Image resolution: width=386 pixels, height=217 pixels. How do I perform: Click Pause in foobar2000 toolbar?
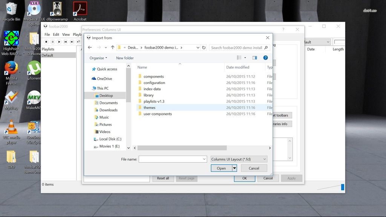pos(52,42)
